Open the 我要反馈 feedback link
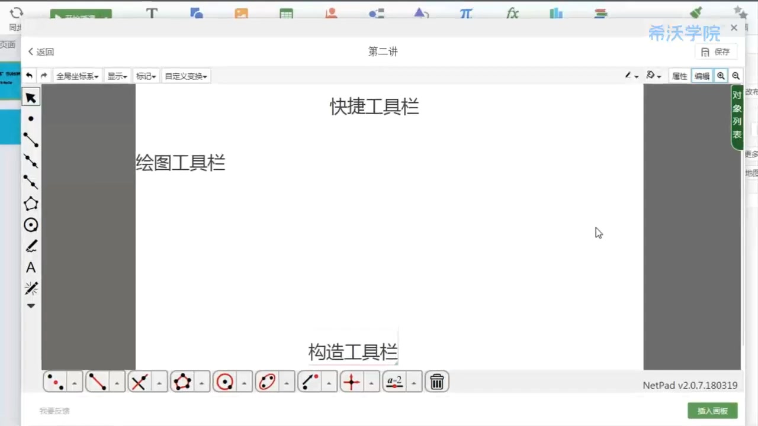Image resolution: width=758 pixels, height=426 pixels. click(54, 411)
